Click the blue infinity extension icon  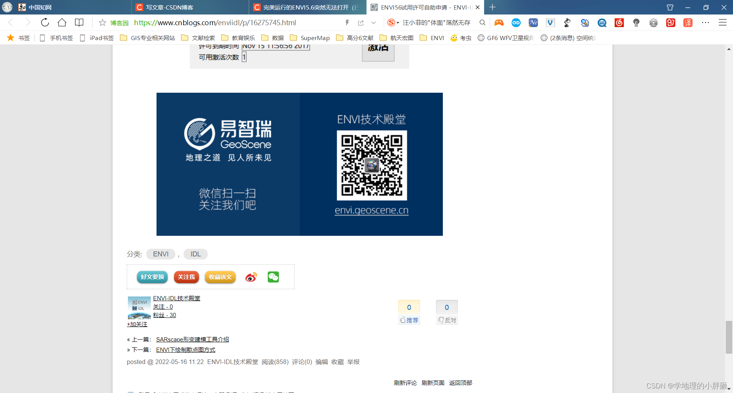pos(516,23)
